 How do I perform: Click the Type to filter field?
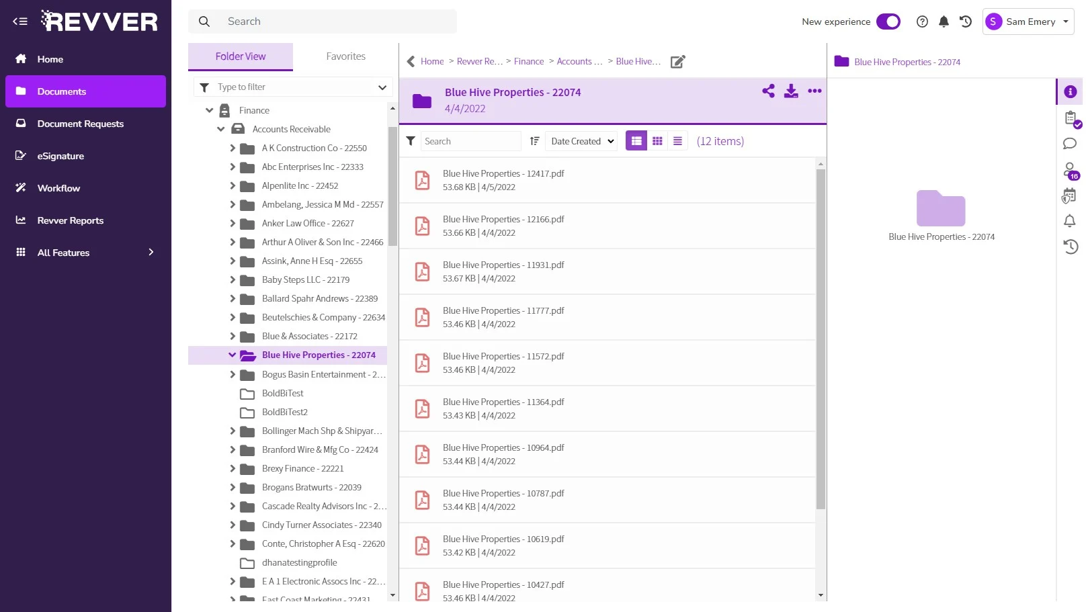click(293, 87)
